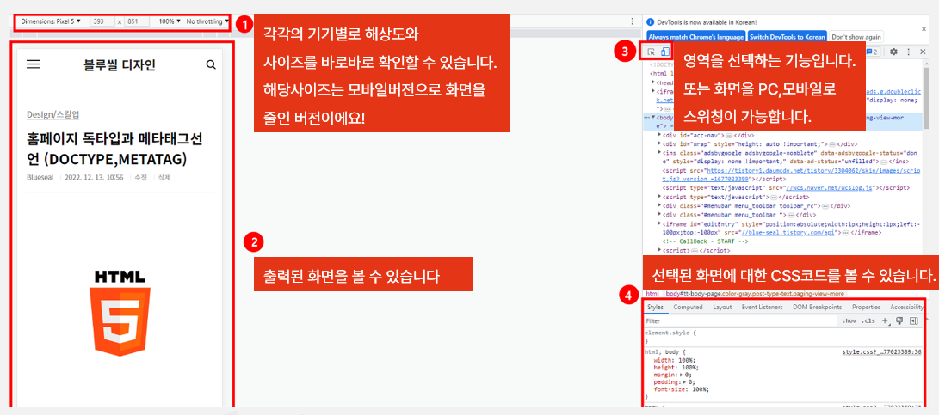Open the device toolbar three-dot options menu
This screenshot has height=415, width=939.
click(632, 21)
